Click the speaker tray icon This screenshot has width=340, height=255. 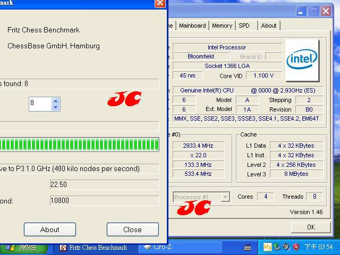point(286,246)
